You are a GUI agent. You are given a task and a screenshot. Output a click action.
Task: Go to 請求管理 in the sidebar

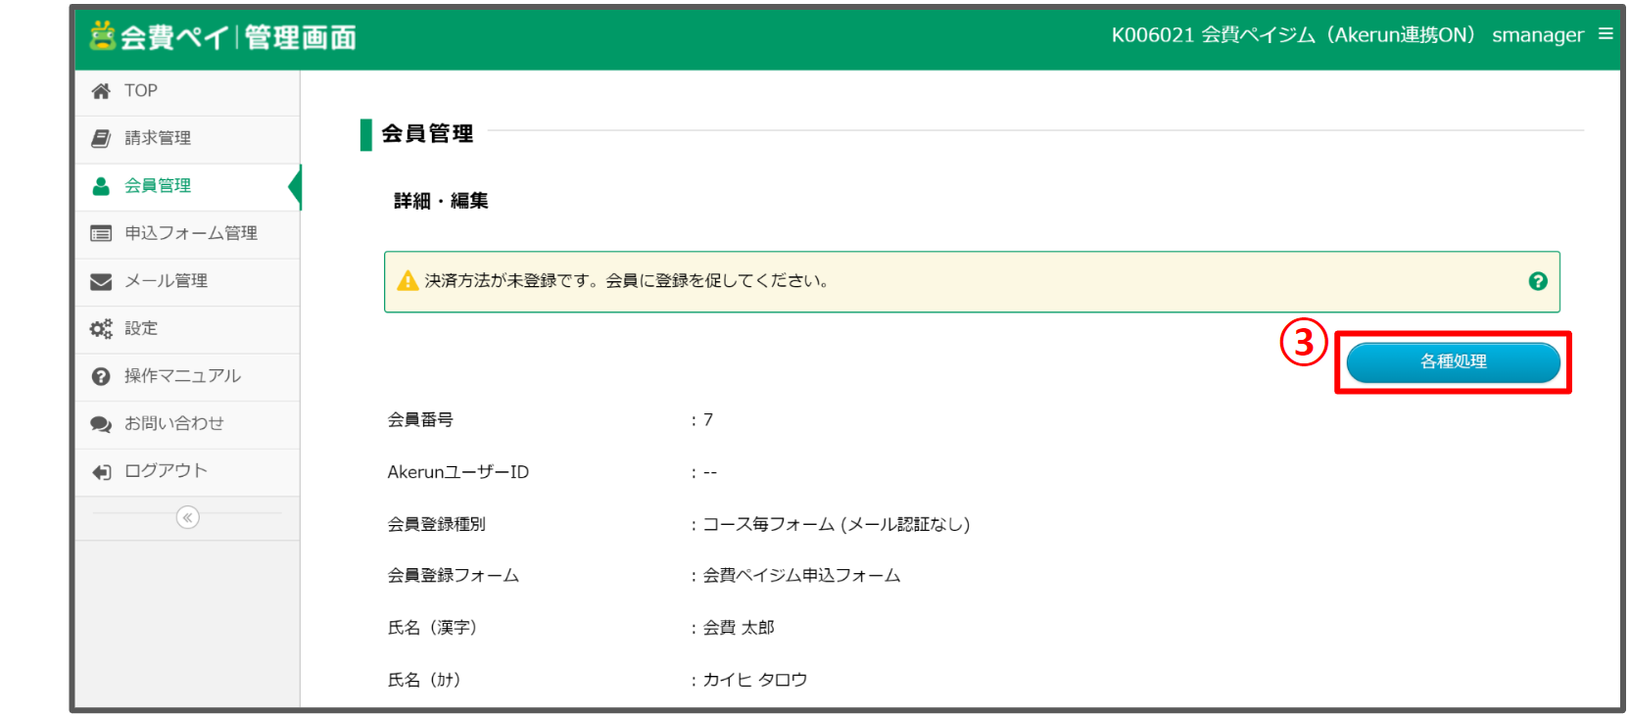coord(158,138)
